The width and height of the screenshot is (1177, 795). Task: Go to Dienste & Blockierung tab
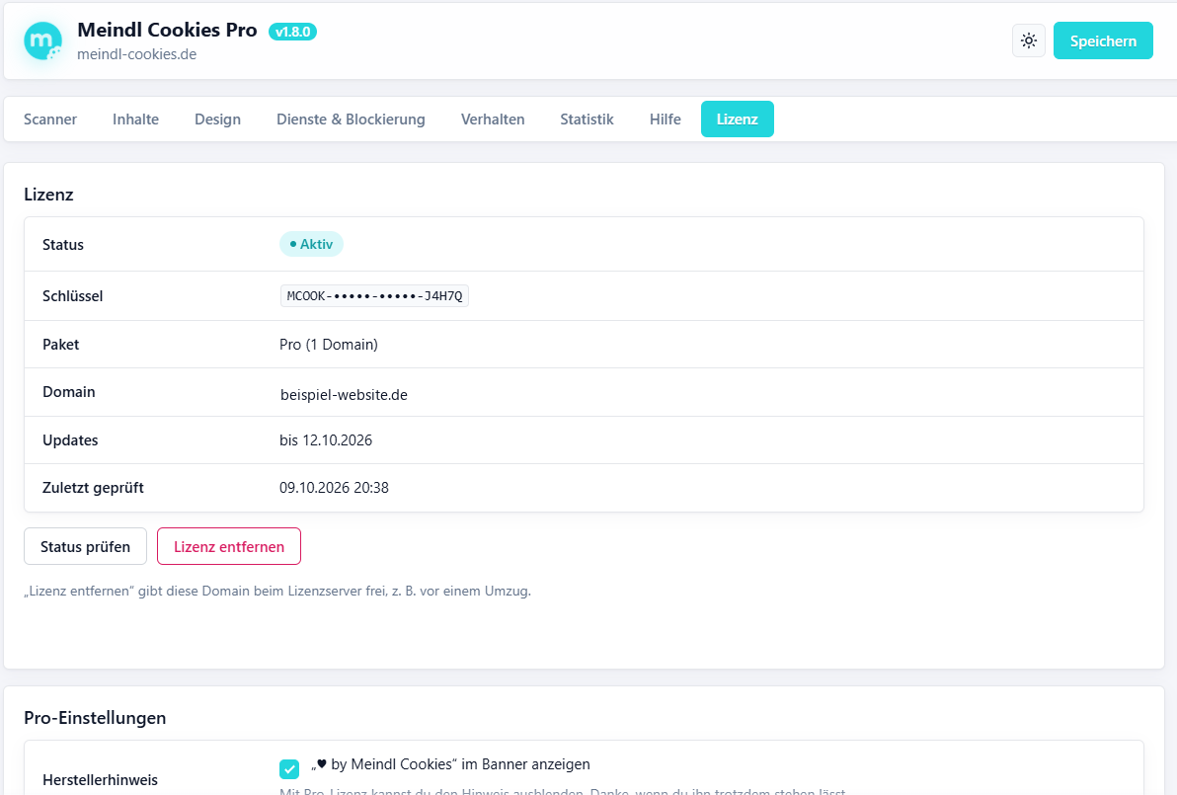tap(351, 119)
